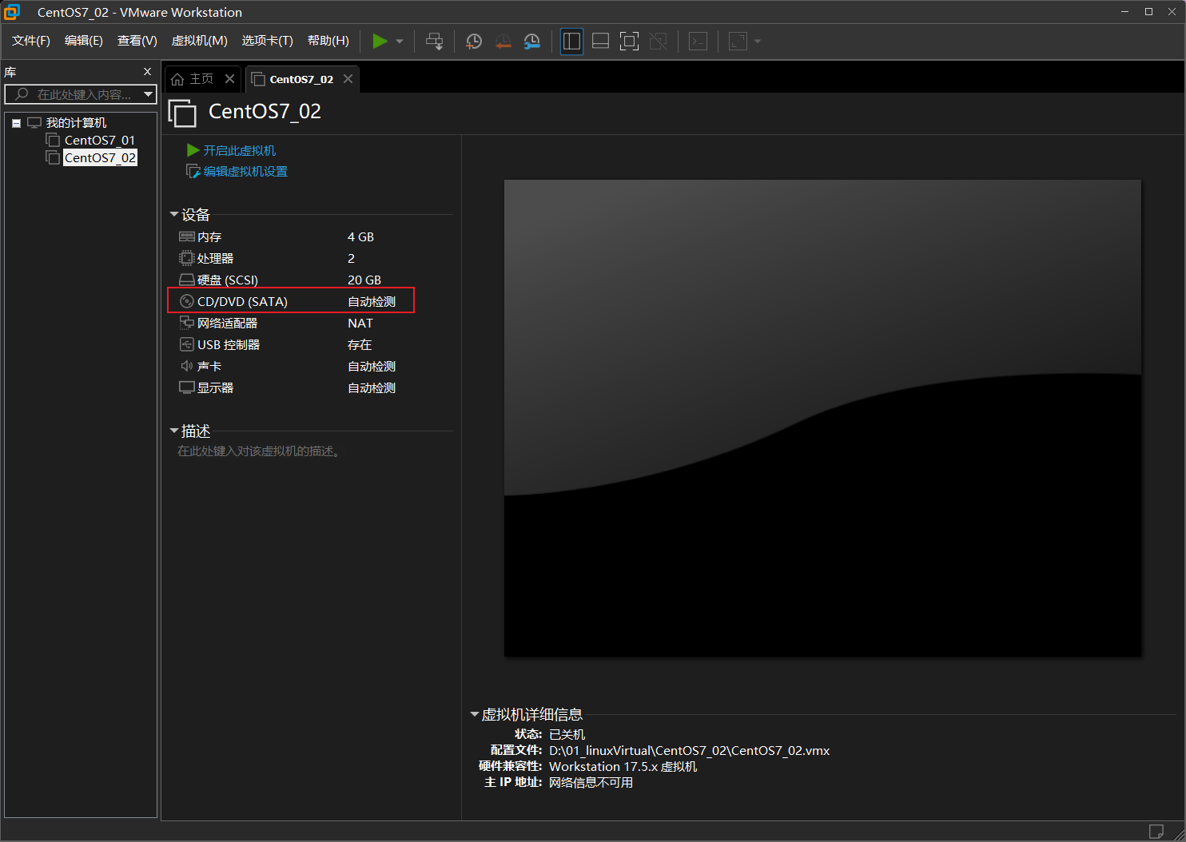The height and width of the screenshot is (842, 1186).
Task: Click the 4 GB memory value
Action: tap(360, 237)
